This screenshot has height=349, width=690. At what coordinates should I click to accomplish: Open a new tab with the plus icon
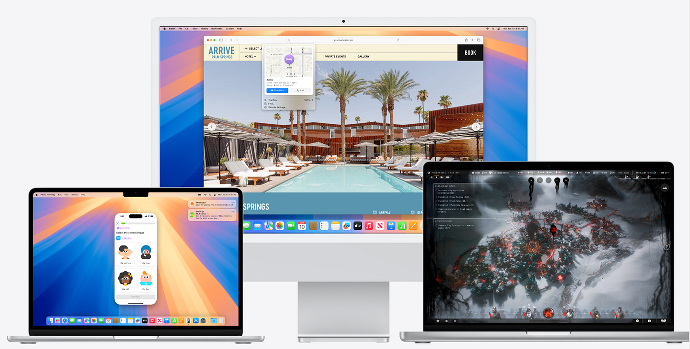coord(472,40)
